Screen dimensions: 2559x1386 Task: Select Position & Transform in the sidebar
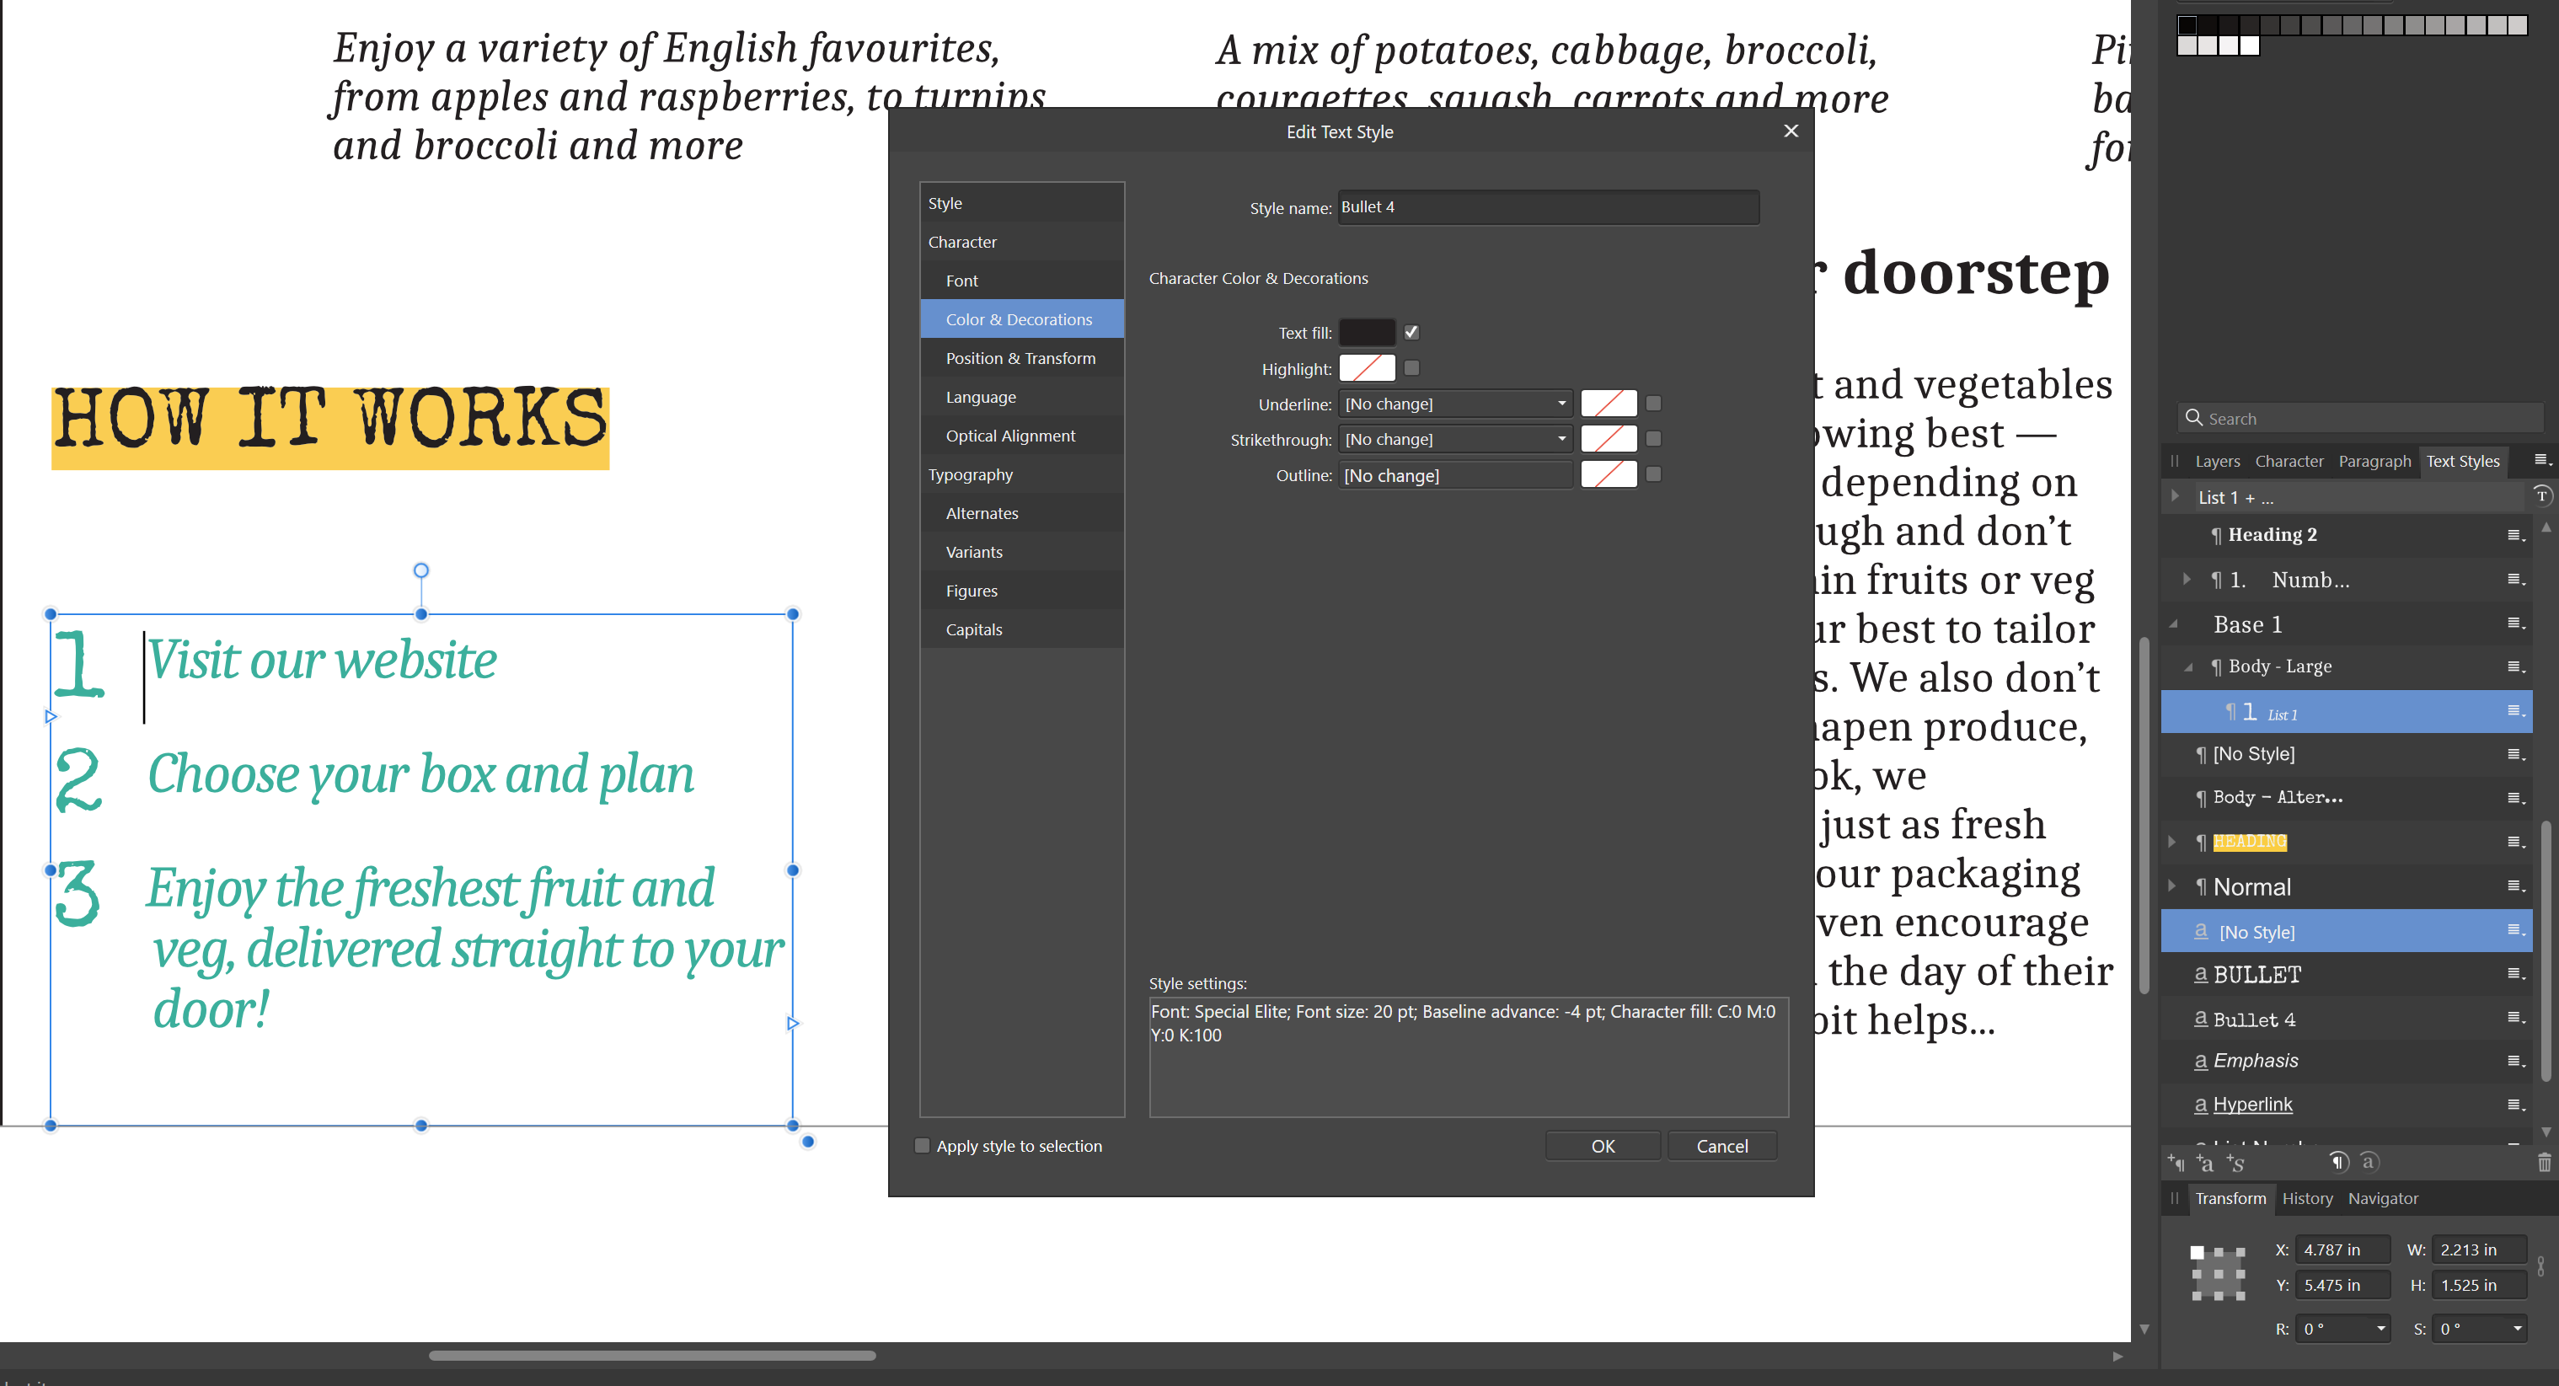(1021, 358)
